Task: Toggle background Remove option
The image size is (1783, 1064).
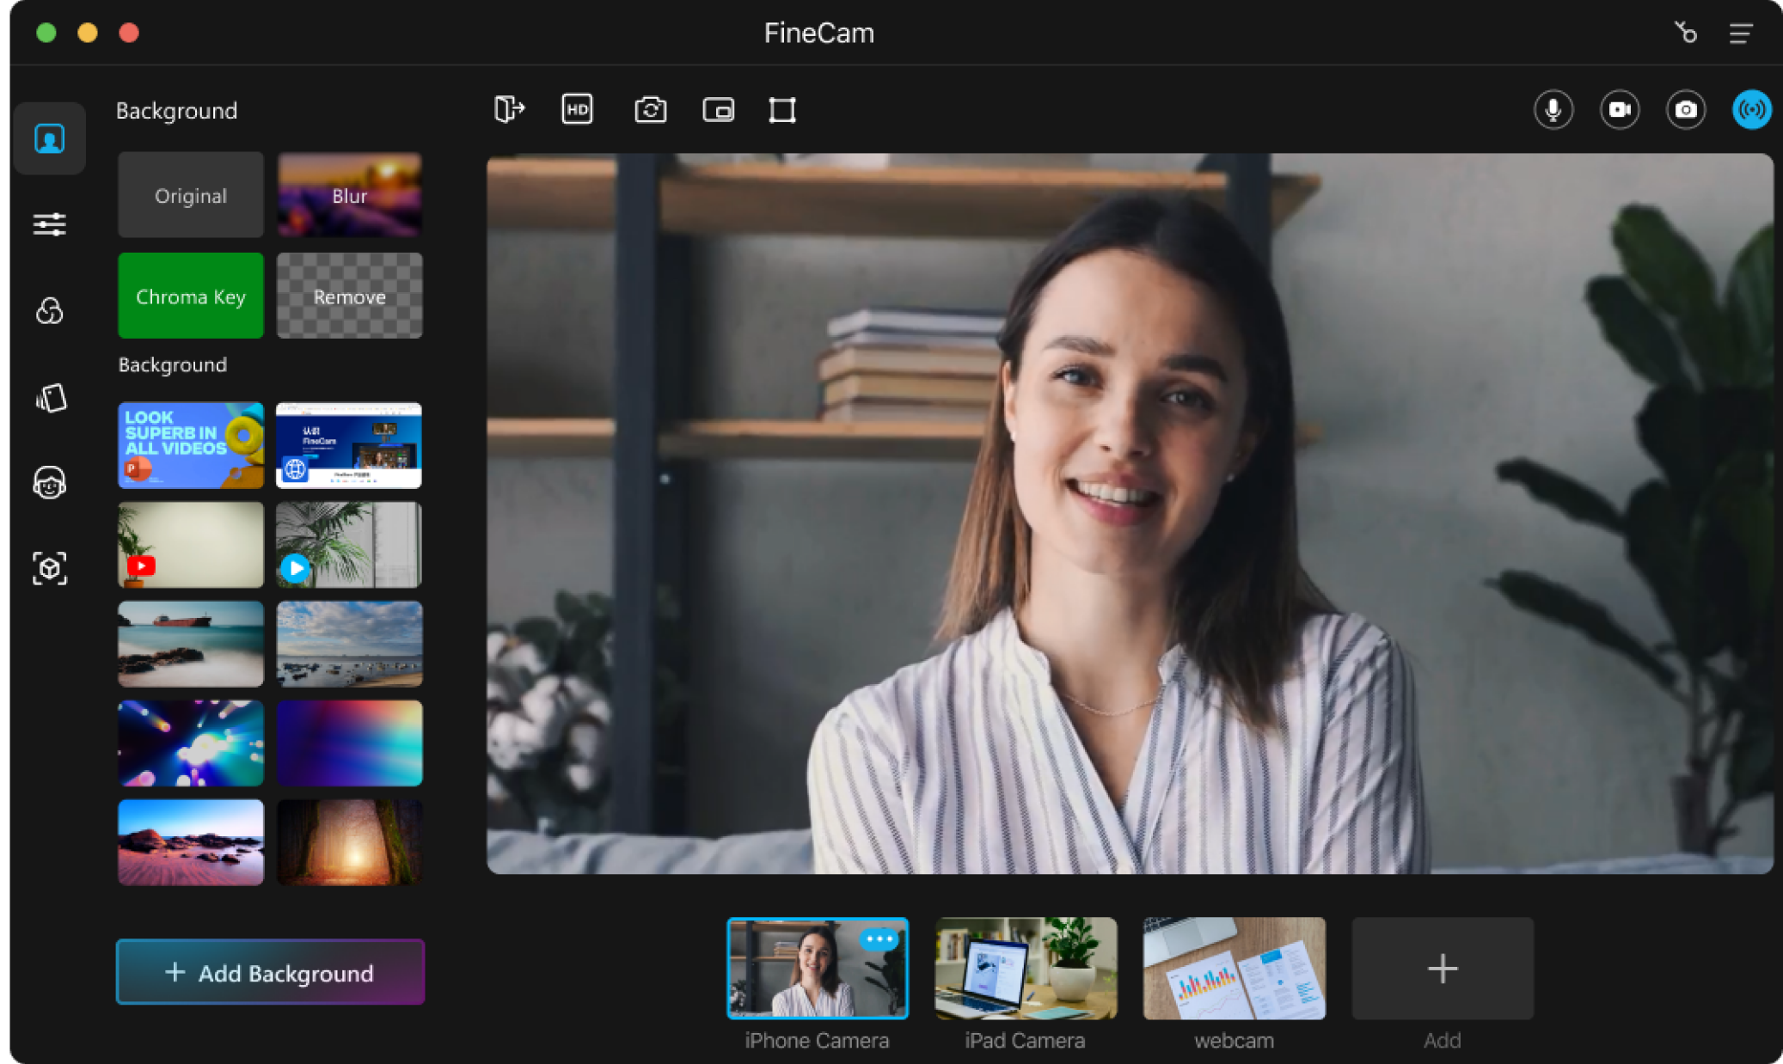Action: coord(348,295)
